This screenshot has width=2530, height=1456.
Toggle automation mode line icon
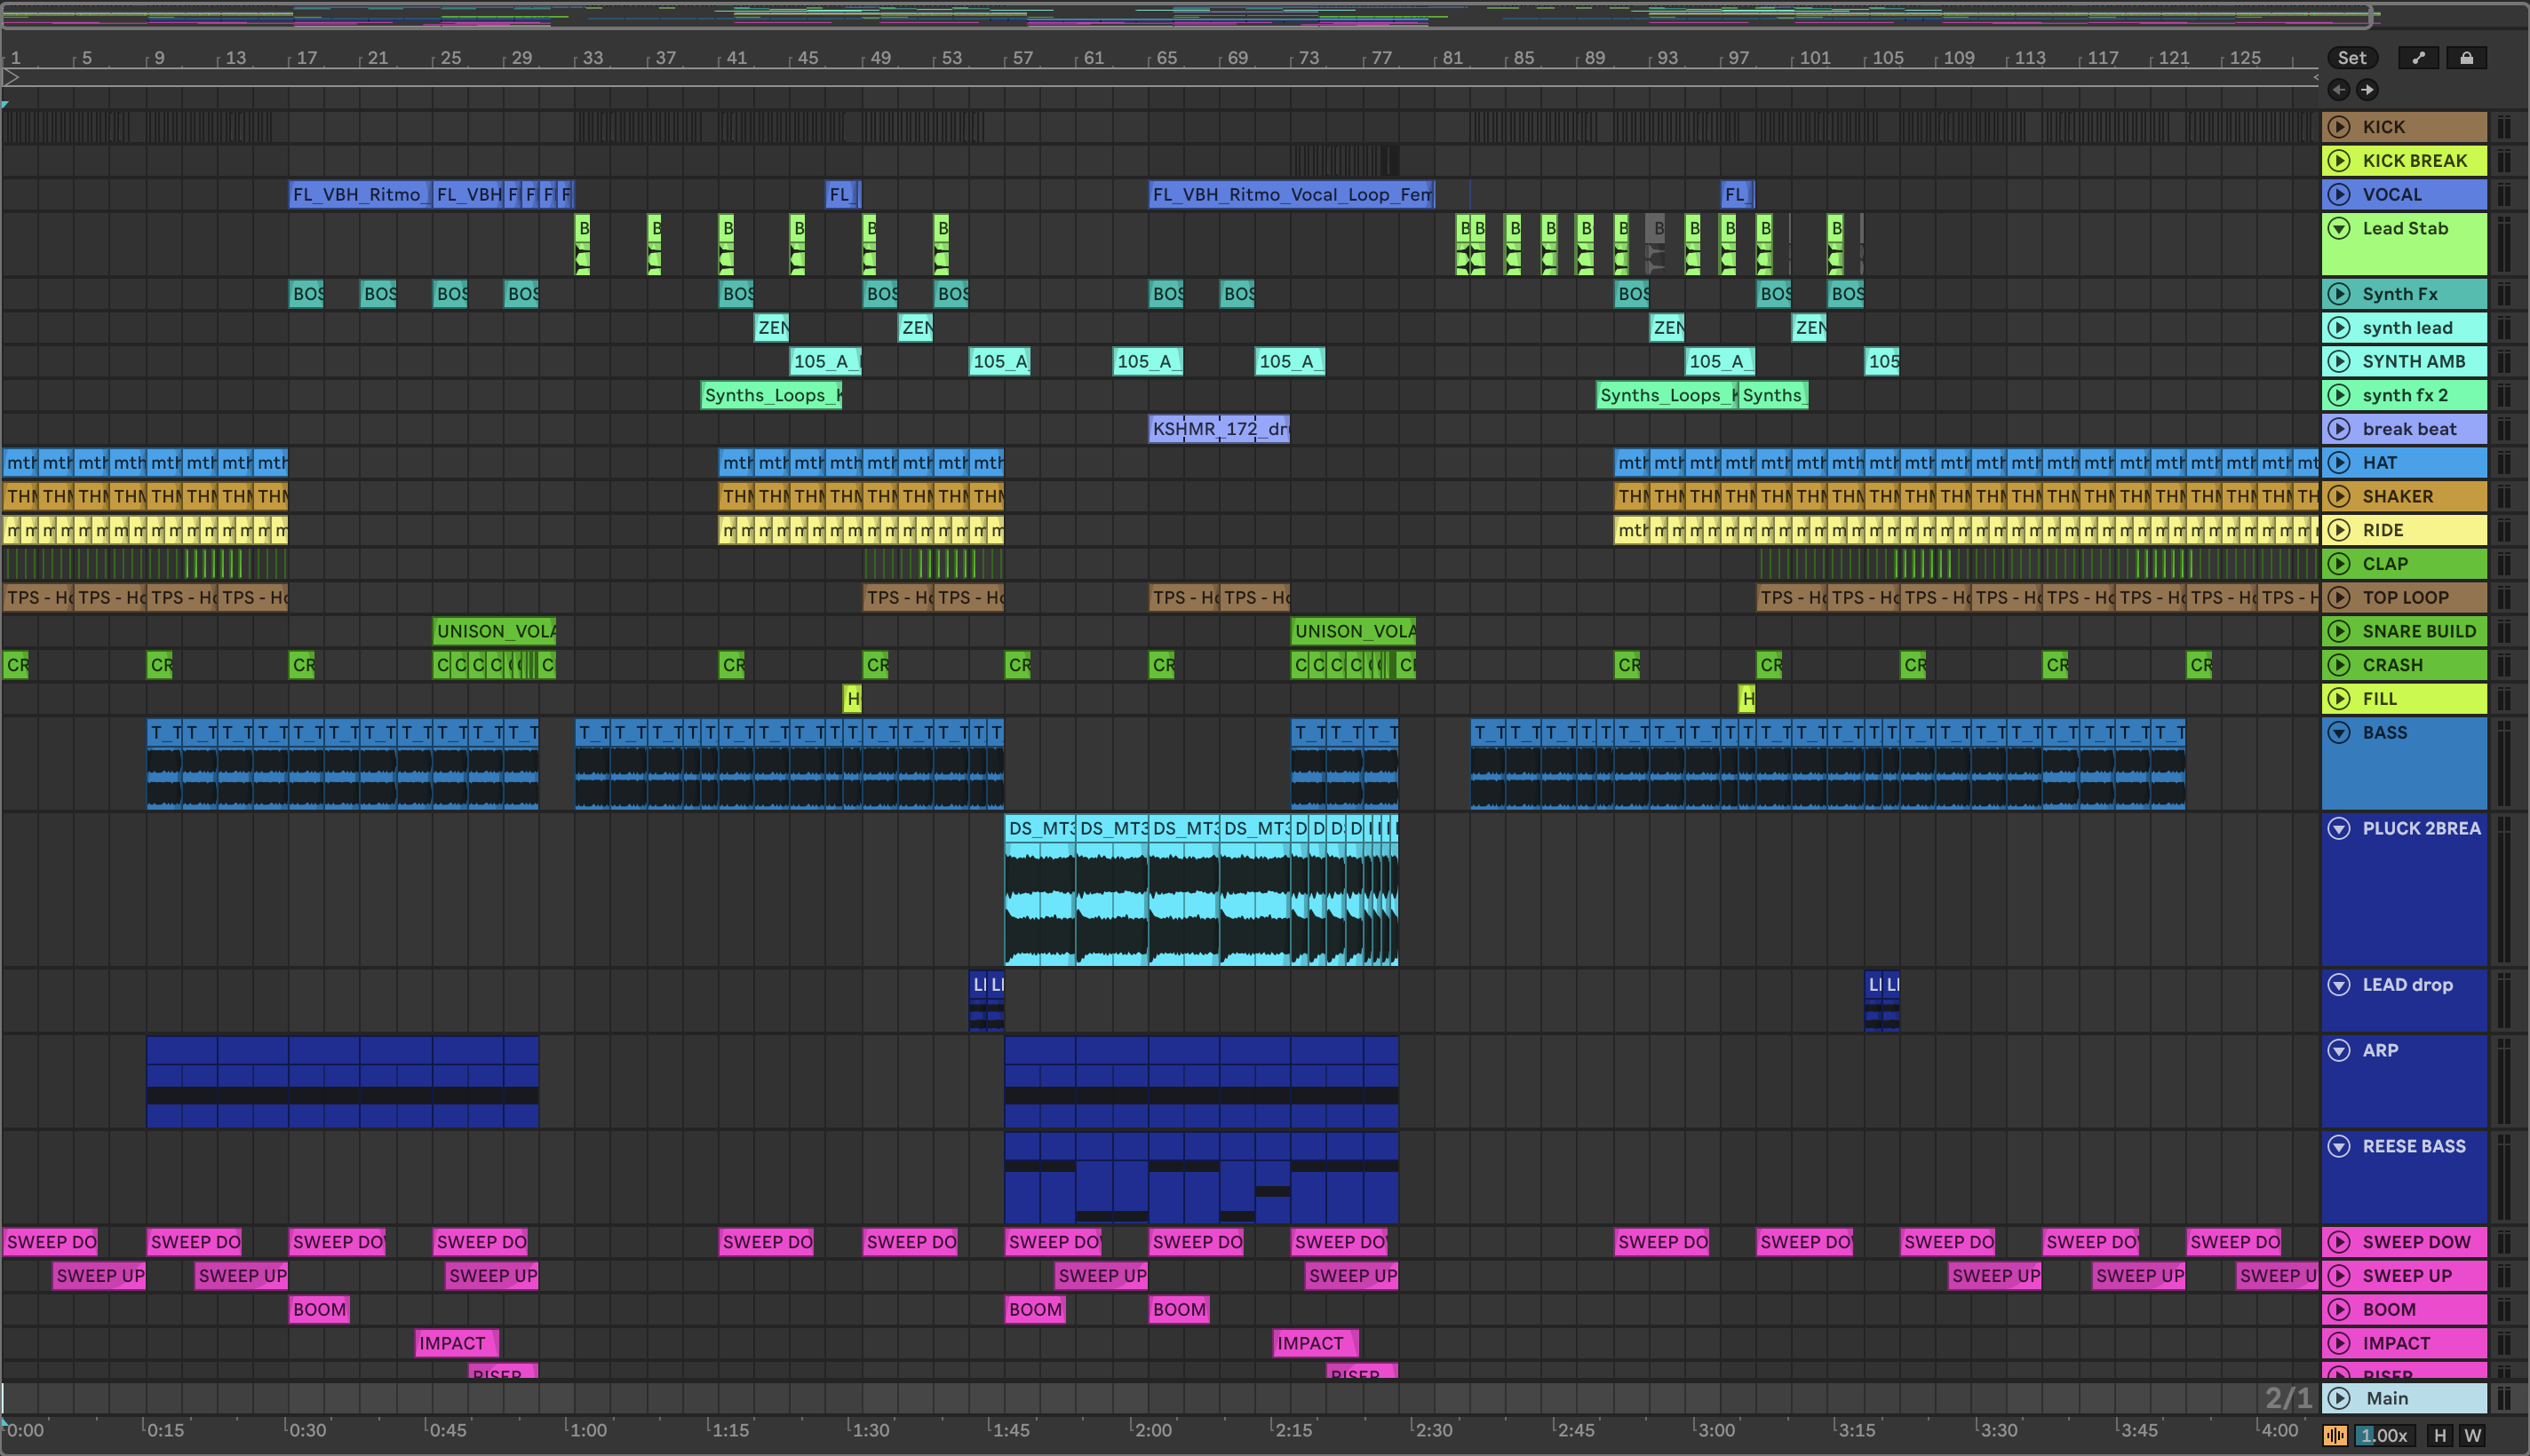(x=2419, y=58)
